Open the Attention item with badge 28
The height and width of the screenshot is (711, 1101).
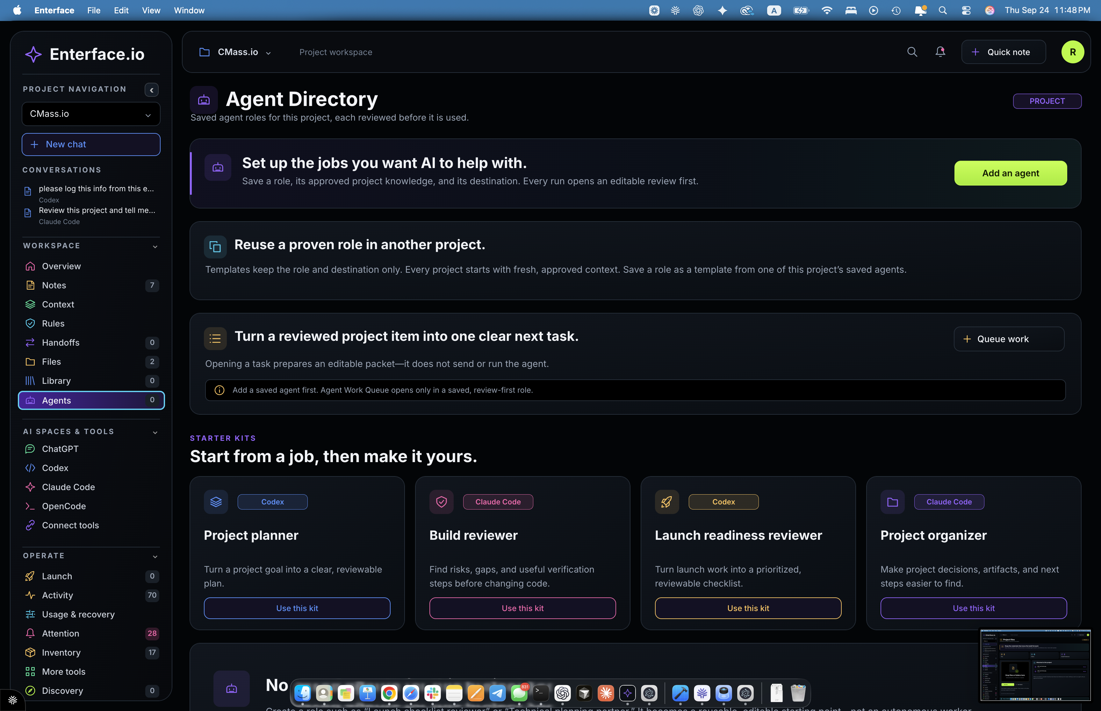pyautogui.click(x=90, y=633)
